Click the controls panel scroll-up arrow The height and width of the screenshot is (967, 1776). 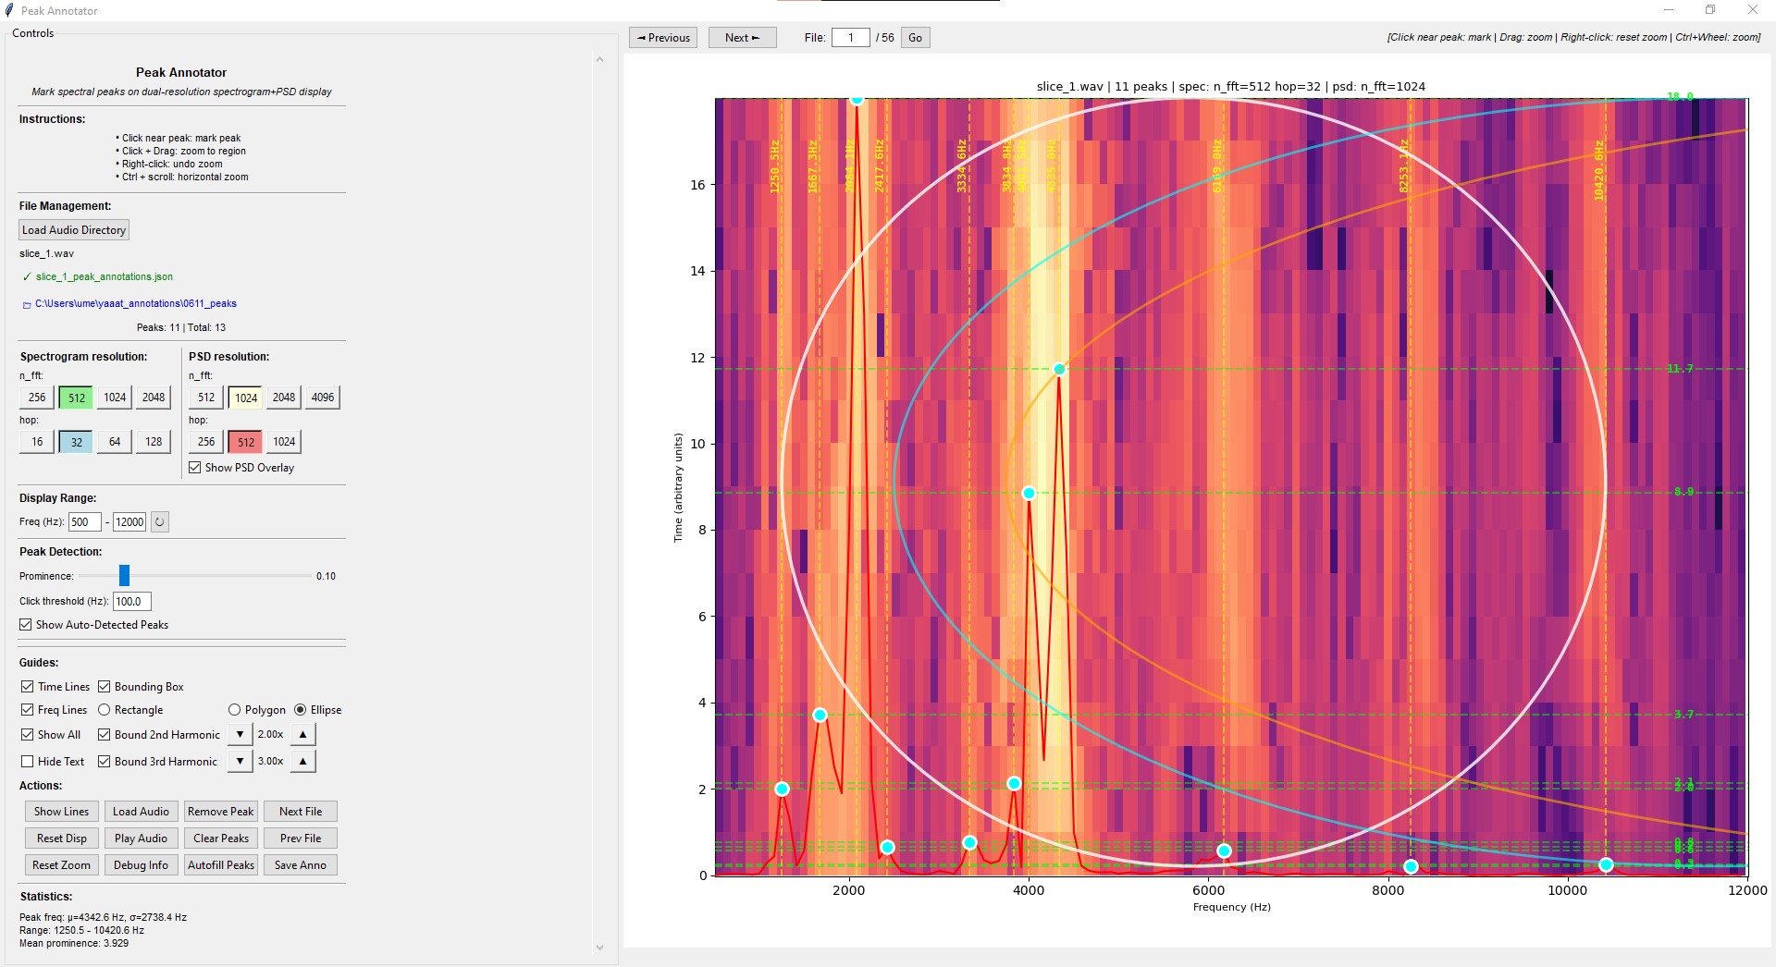(599, 60)
